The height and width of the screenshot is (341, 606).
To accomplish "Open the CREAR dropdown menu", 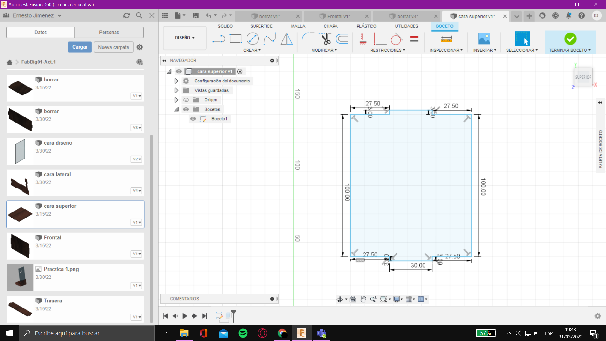I will point(252,50).
